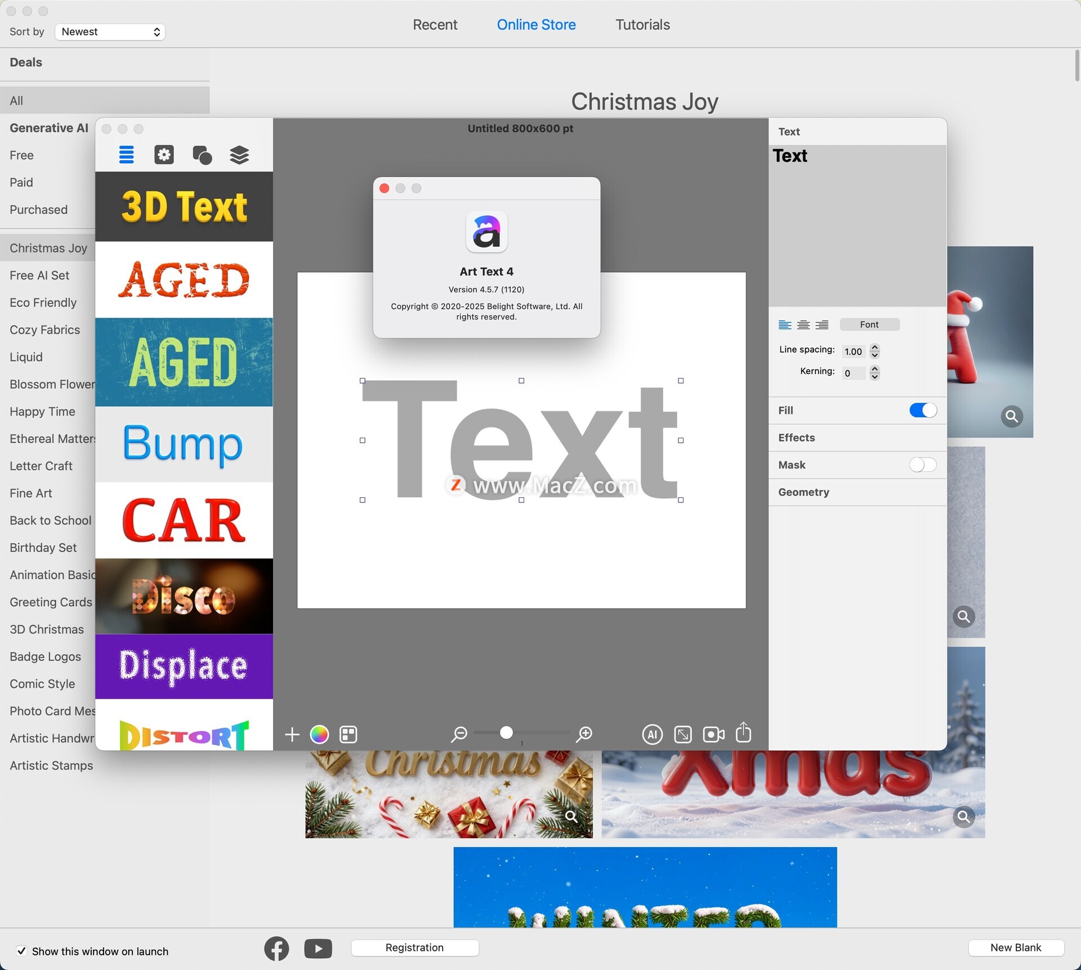Select the shapes library icon
This screenshot has height=970, width=1081.
coord(202,155)
